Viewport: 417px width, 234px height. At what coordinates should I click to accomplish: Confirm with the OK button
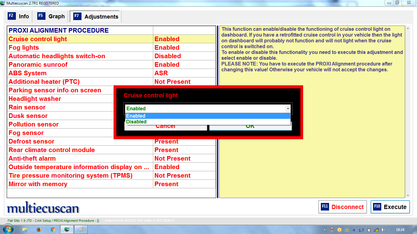[x=250, y=126]
